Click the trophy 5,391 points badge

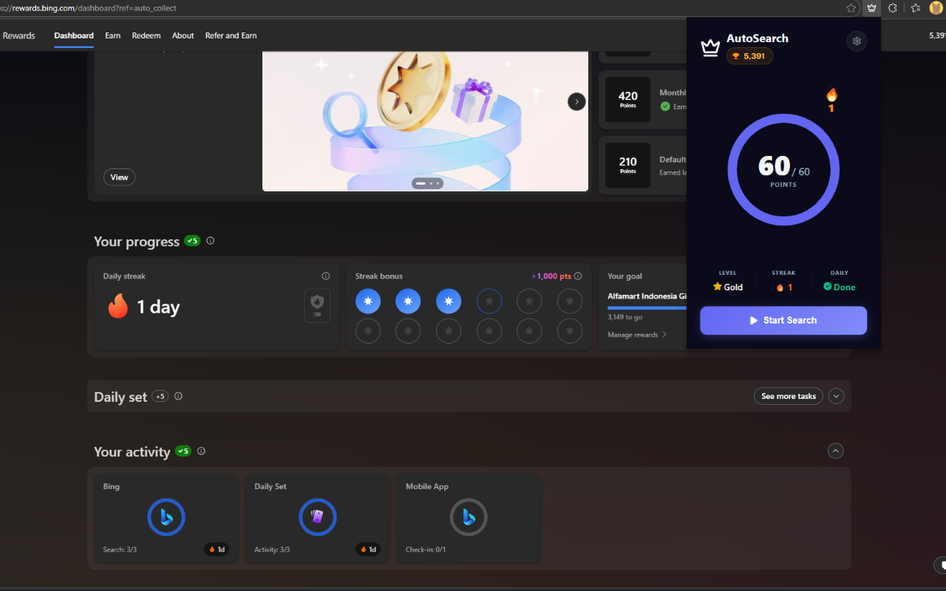coord(749,56)
